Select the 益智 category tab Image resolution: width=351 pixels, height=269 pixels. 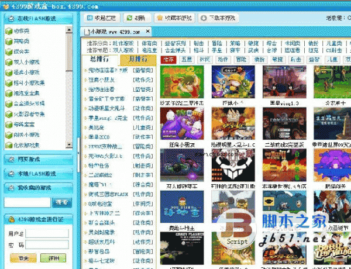[314, 60]
